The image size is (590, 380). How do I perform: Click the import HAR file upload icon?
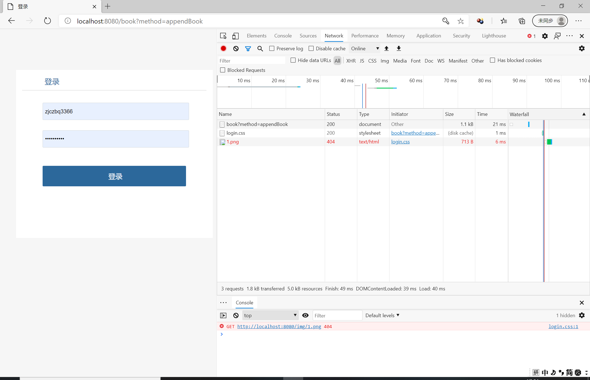tap(386, 49)
